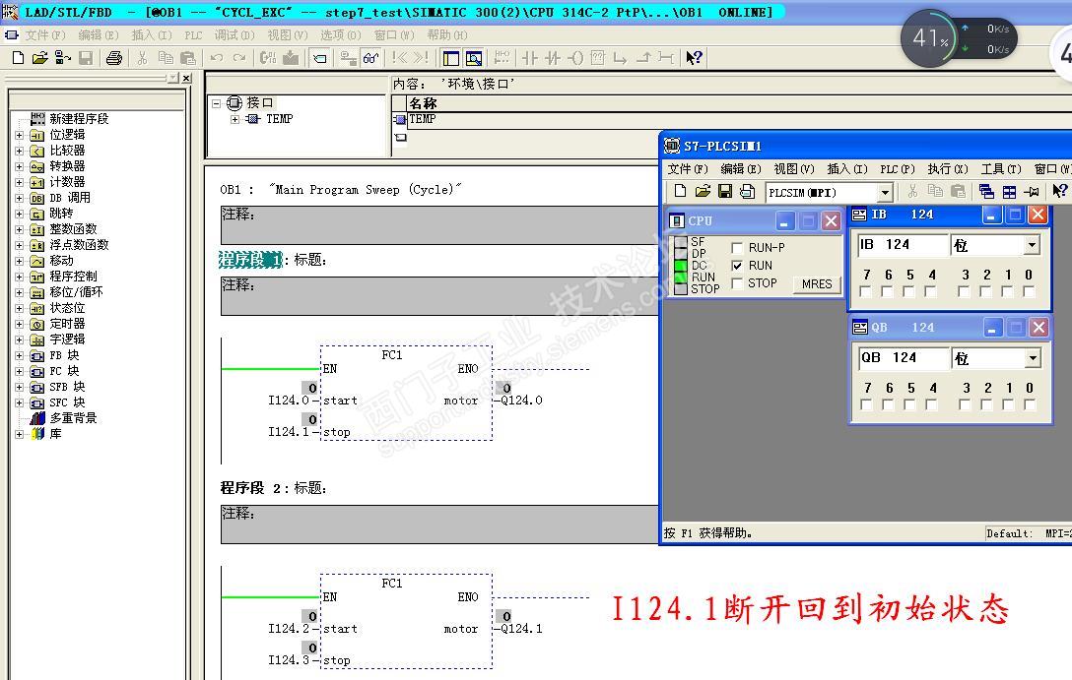Click the IB 124 address input field

[x=904, y=244]
